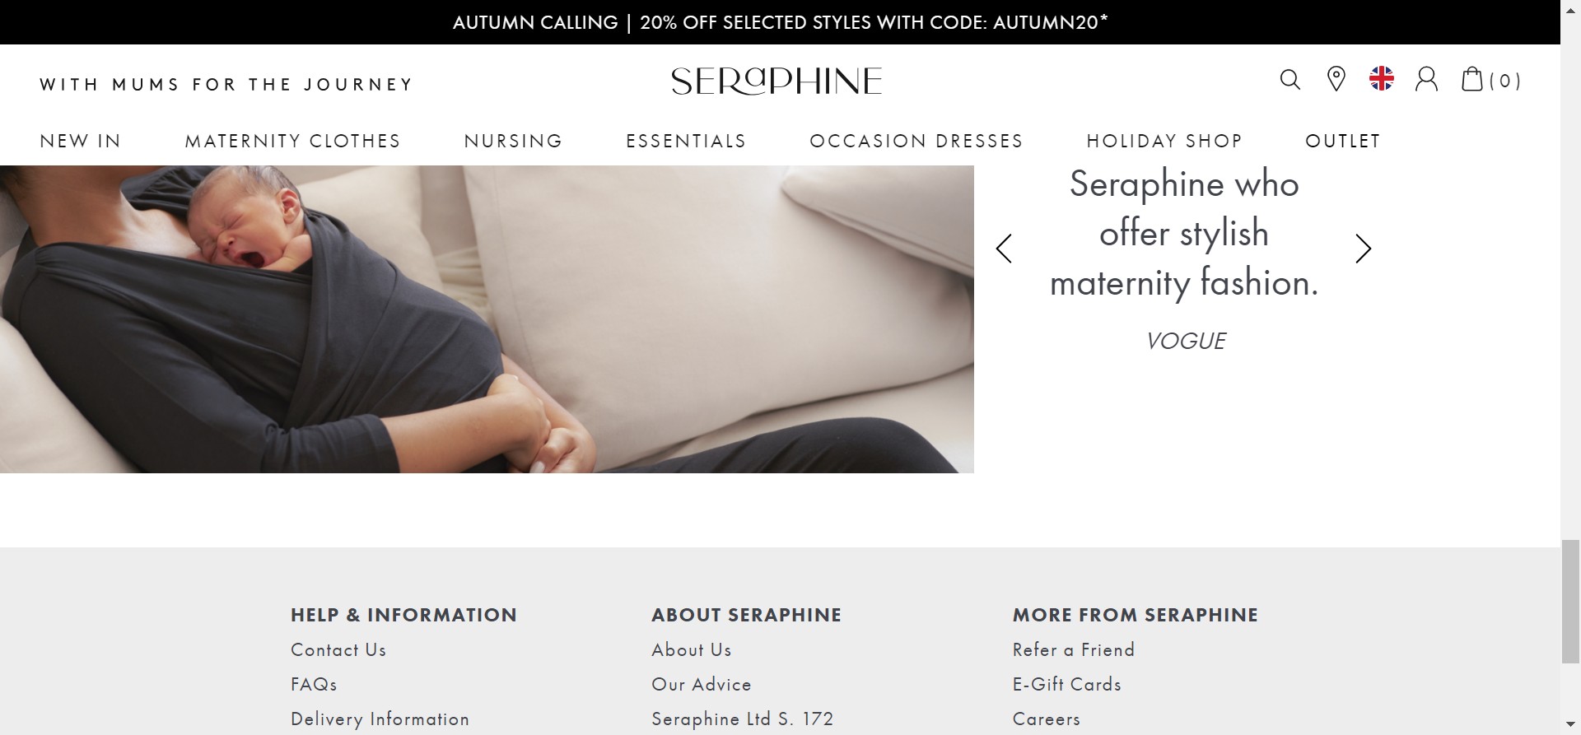This screenshot has width=1581, height=735.
Task: Open the E-Gift Cards link
Action: click(x=1066, y=685)
